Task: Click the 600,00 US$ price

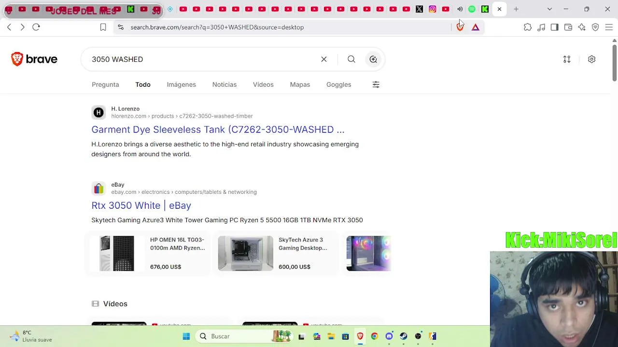Action: pos(295,267)
